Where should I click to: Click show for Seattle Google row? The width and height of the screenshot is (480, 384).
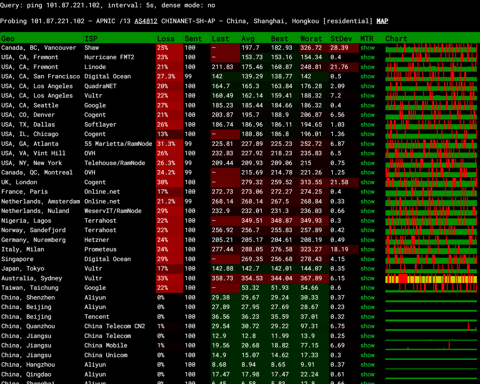tap(367, 106)
